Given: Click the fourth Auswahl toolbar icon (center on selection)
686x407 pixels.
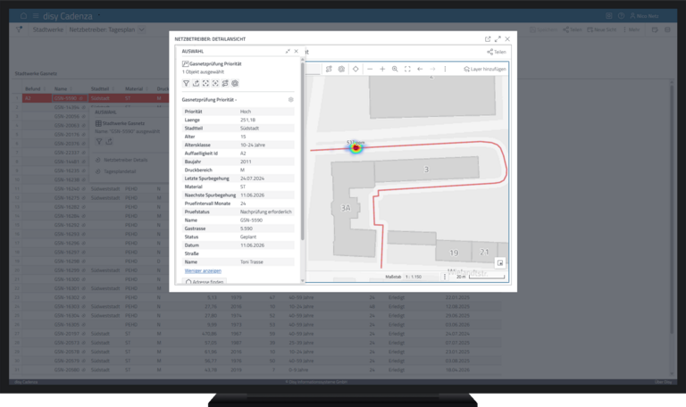Looking at the screenshot, I should [215, 83].
